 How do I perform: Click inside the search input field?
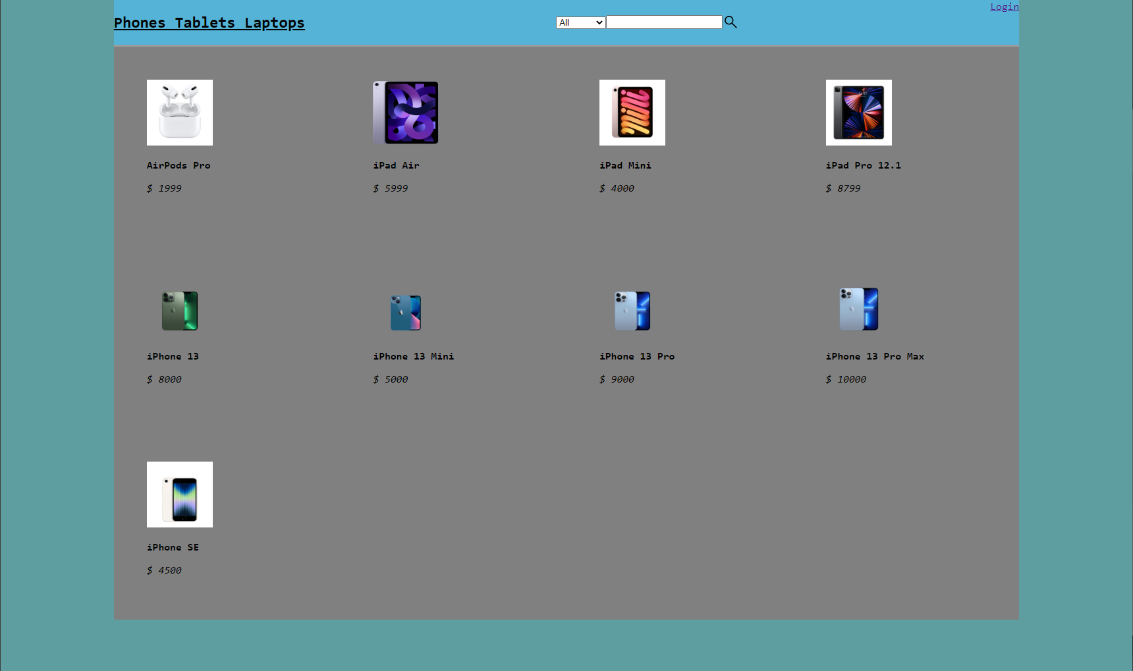pyautogui.click(x=663, y=22)
